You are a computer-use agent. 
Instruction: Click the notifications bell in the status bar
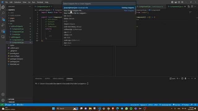pyautogui.click(x=195, y=105)
